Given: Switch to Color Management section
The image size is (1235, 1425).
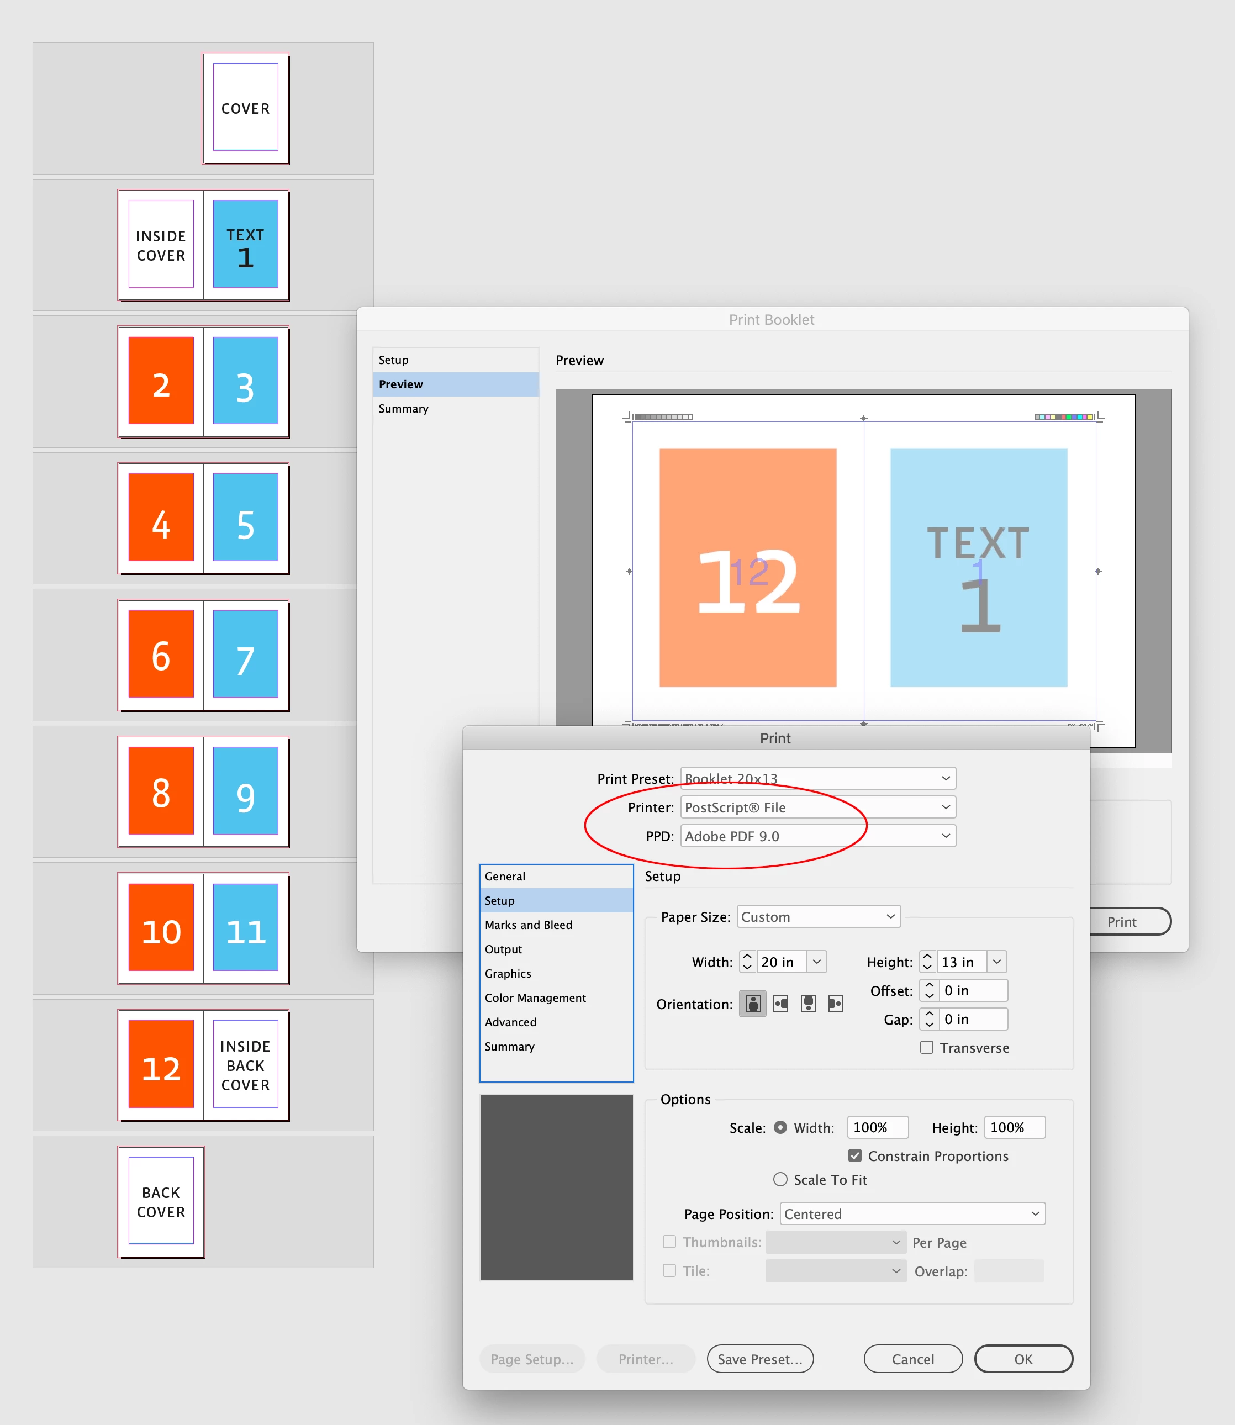Looking at the screenshot, I should pos(535,997).
